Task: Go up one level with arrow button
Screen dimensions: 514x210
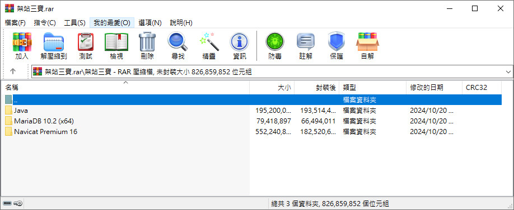Action: [13, 71]
